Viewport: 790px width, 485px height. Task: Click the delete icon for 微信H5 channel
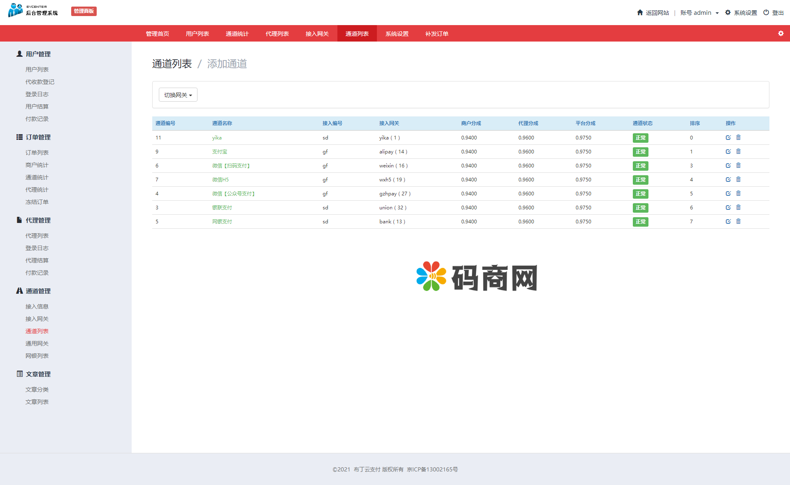tap(738, 180)
